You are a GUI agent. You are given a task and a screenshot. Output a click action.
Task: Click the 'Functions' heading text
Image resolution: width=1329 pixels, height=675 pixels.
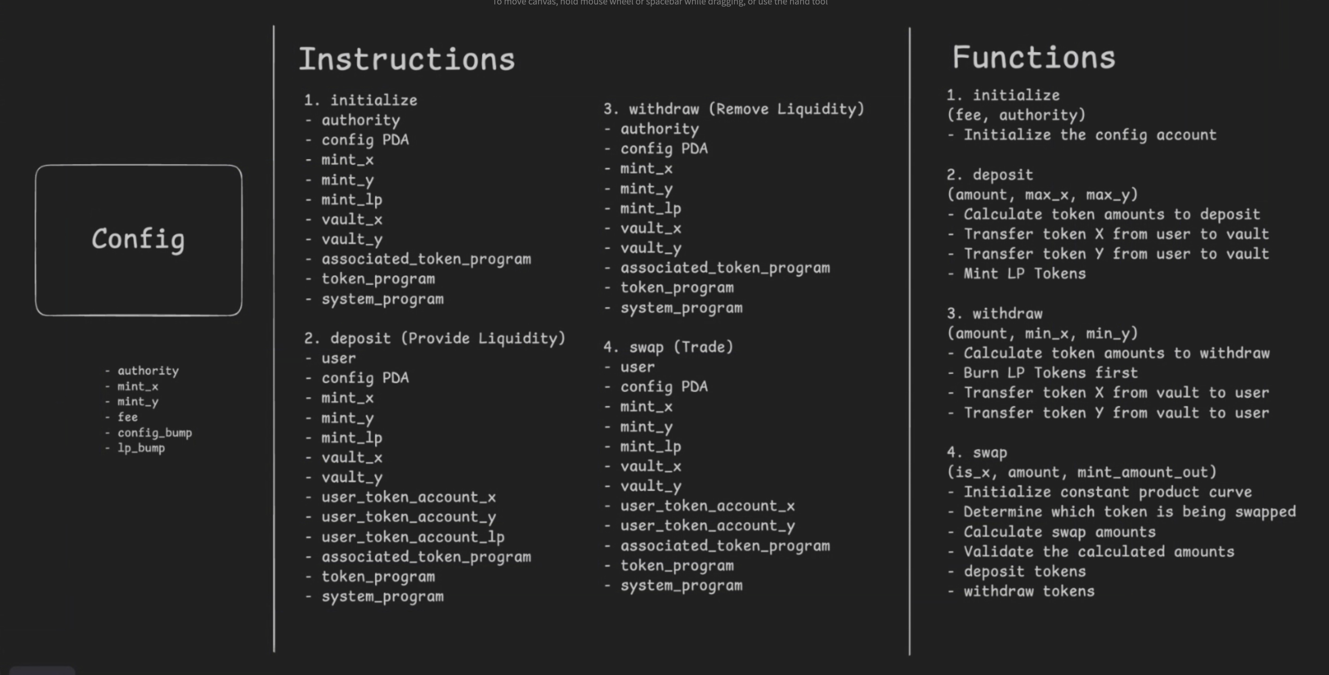(1033, 57)
